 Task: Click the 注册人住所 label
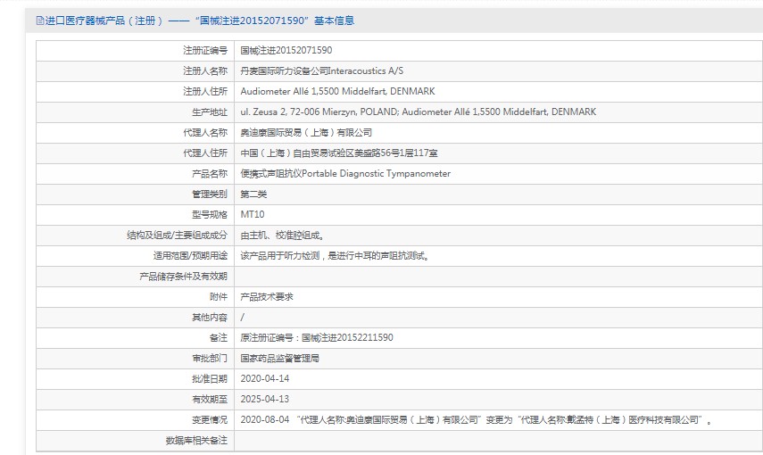205,92
